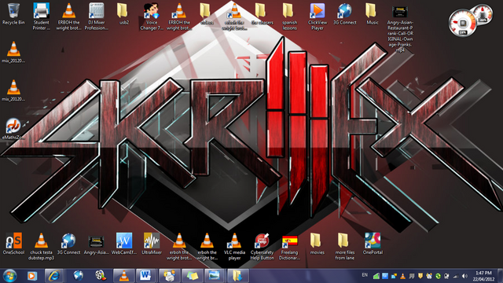Open the spanish lessons folder
This screenshot has height=283, width=503.
289,17
